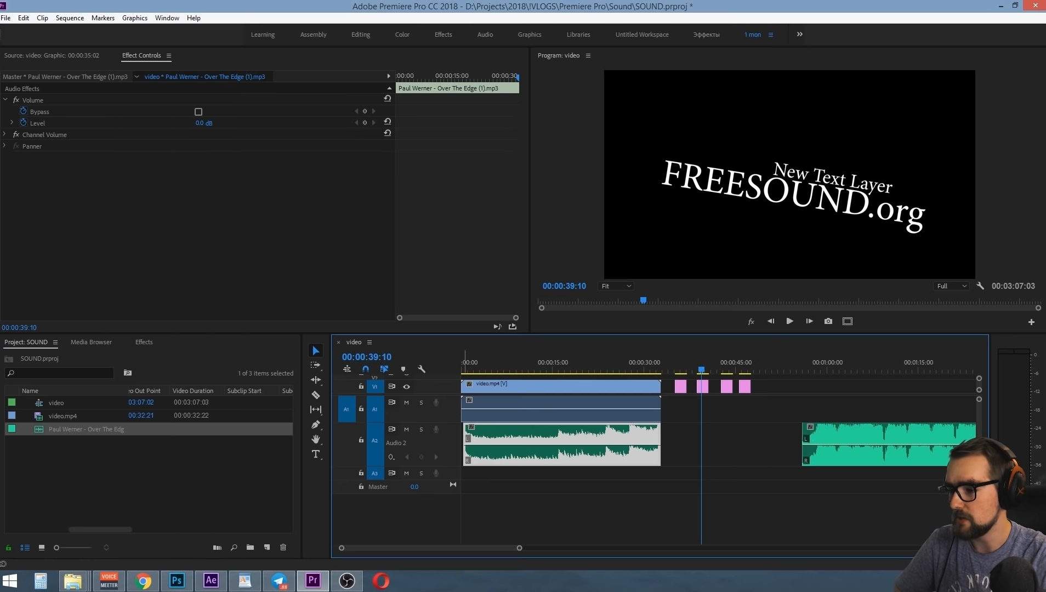Click trash icon in Project panel

(x=283, y=547)
